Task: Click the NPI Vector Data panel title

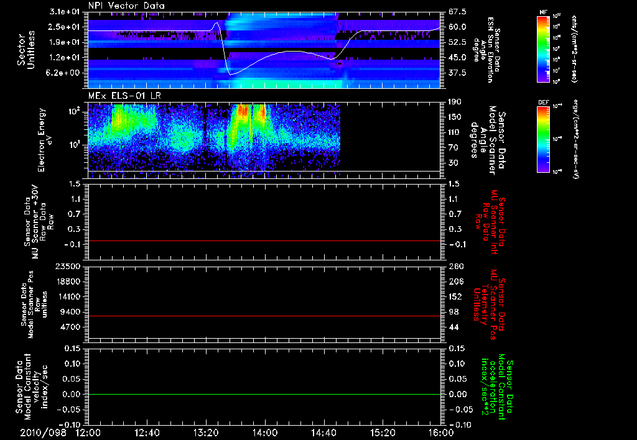Action: (126, 6)
